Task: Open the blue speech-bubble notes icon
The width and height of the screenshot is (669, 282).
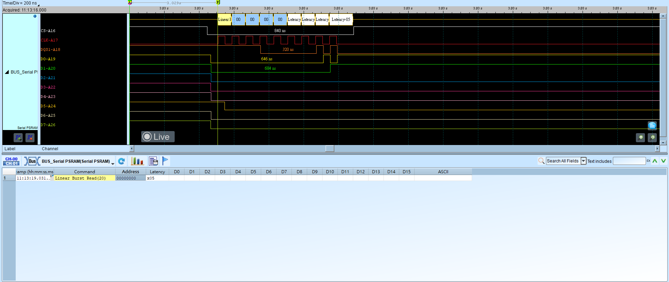Action: (652, 125)
